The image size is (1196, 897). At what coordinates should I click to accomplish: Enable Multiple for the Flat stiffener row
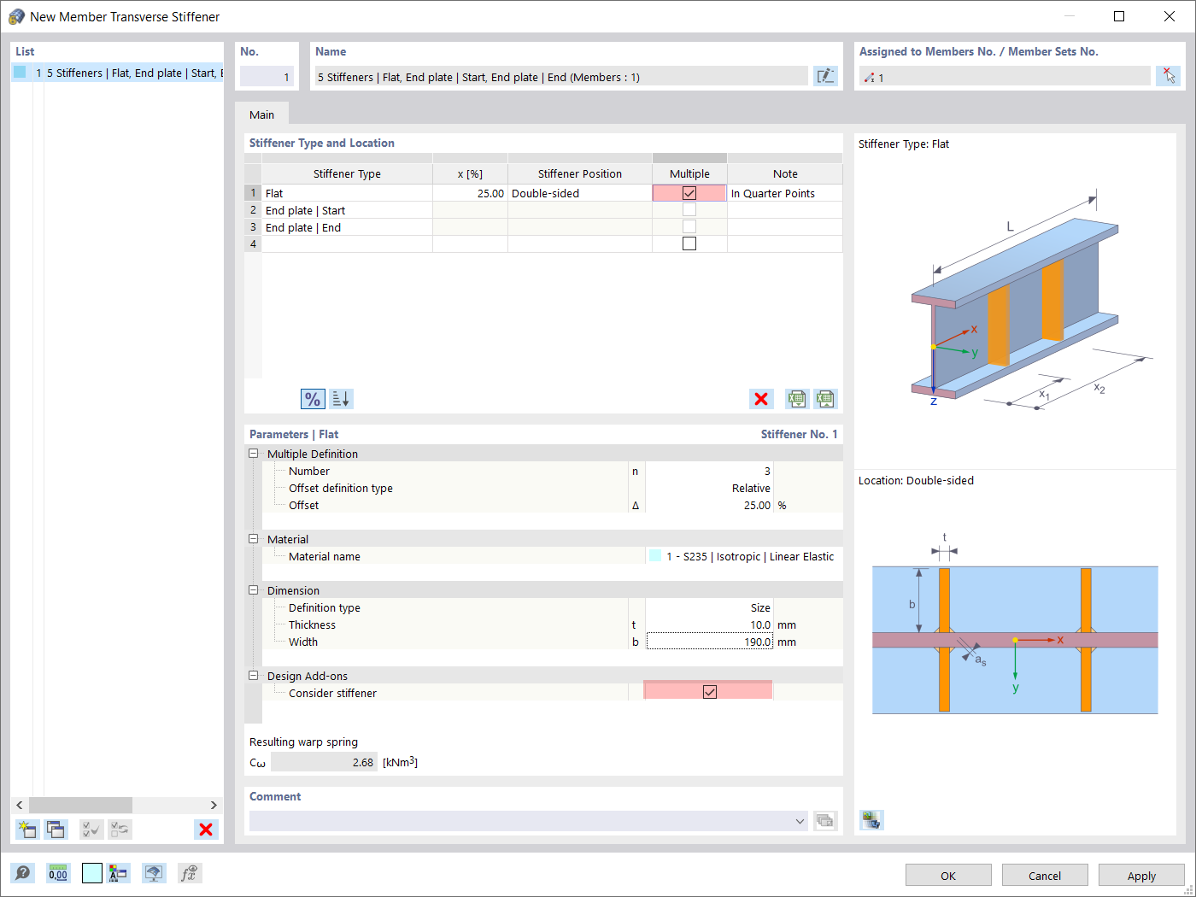689,193
